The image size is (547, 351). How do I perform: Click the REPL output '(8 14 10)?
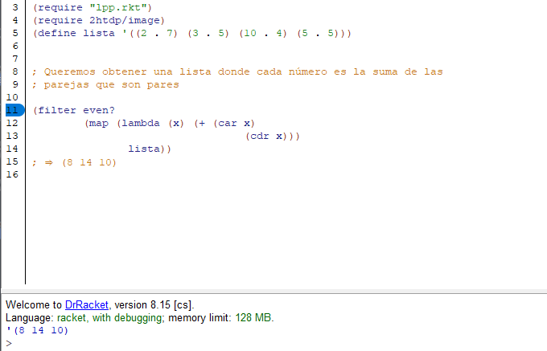click(37, 330)
